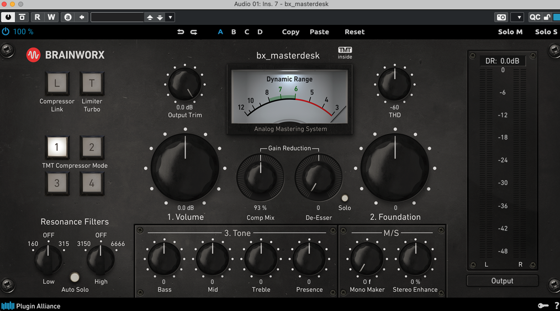The height and width of the screenshot is (311, 560).
Task: Click the 0.0 dB Volume value
Action: click(x=186, y=208)
